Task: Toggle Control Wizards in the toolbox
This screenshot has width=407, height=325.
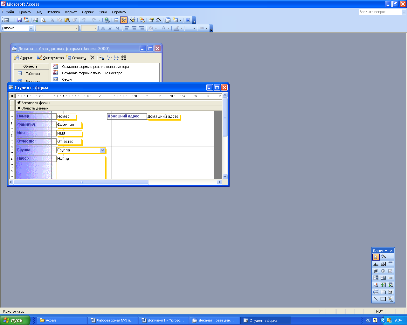Action: [383, 257]
